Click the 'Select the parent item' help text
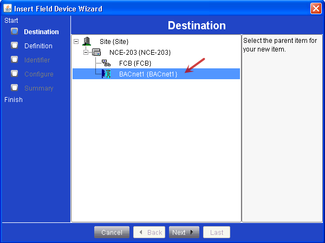This screenshot has height=243, width=325. pos(280,45)
